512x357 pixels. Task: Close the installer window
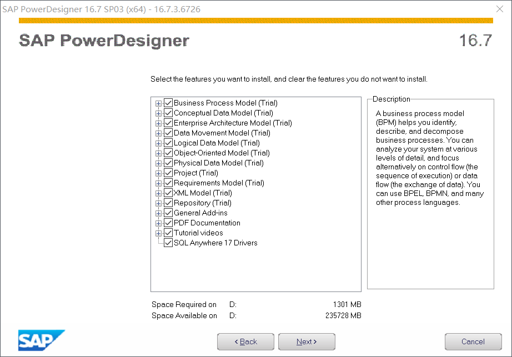(500, 9)
